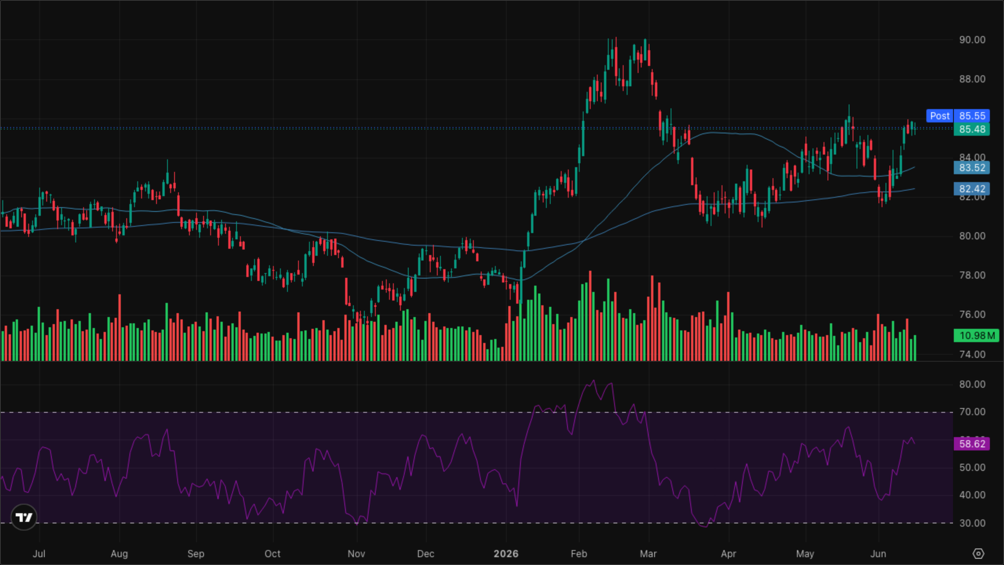Click the 58.62 RSI value label
1004x565 pixels.
pos(972,444)
